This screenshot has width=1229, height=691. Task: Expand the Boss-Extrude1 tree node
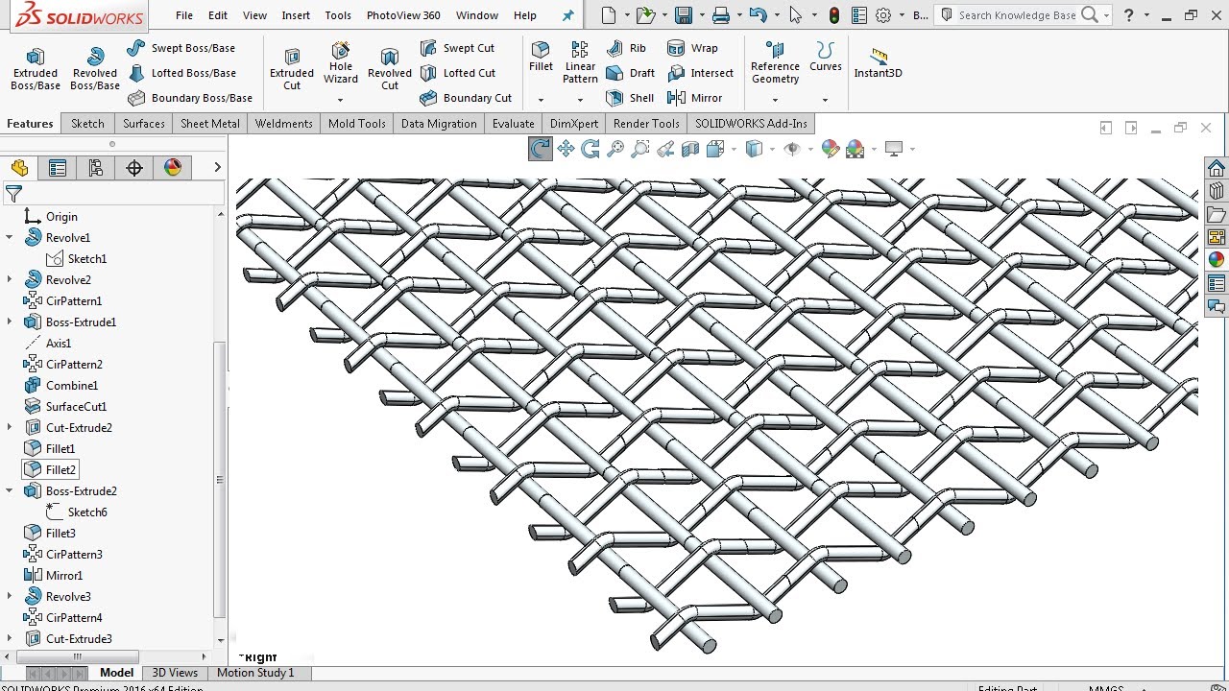point(10,322)
